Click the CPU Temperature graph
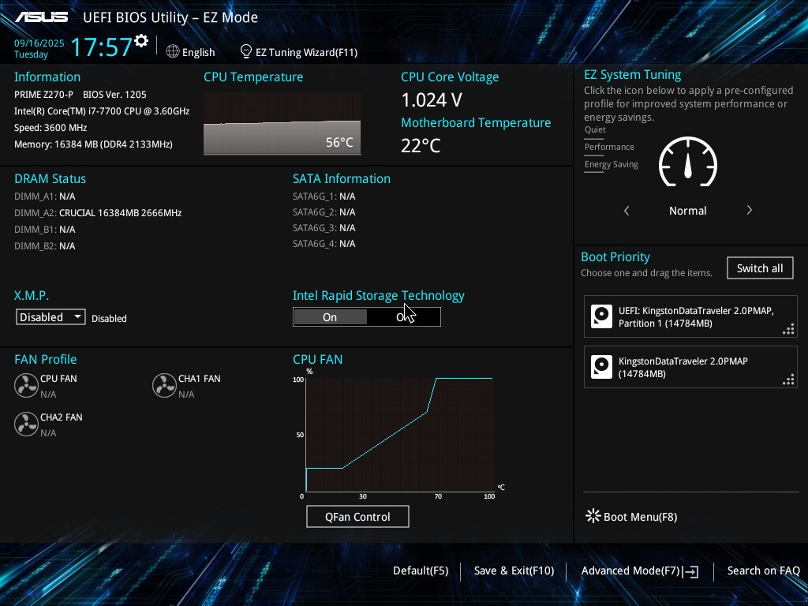808x606 pixels. point(282,123)
